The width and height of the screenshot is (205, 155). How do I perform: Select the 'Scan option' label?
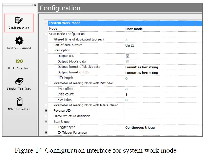[62, 50]
